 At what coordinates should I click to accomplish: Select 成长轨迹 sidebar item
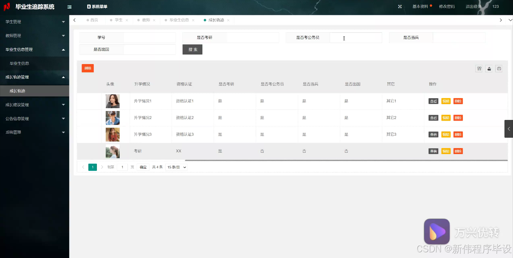coord(35,91)
